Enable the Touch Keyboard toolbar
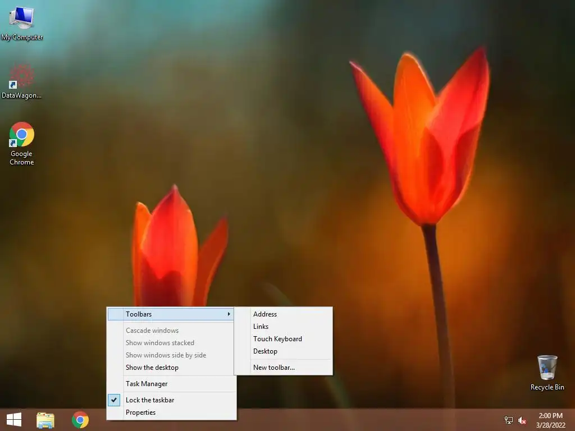The image size is (575, 431). click(283, 338)
